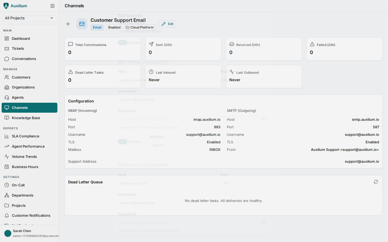The width and height of the screenshot is (388, 242).
Task: Select the Tickets icon in the sidebar
Action: 6,48
